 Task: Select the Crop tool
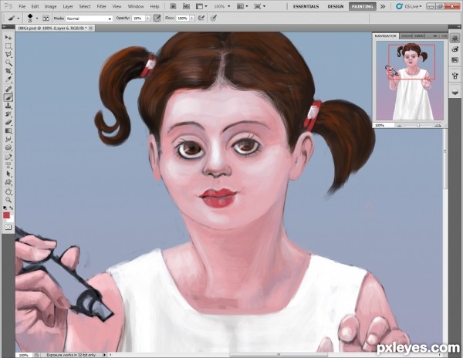pyautogui.click(x=8, y=71)
